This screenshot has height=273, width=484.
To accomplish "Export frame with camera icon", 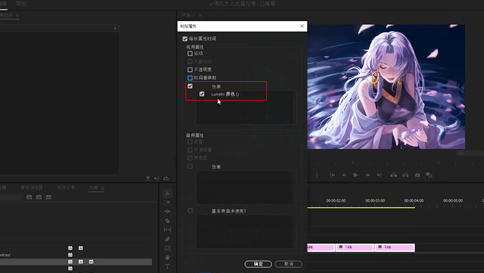I will (418, 175).
